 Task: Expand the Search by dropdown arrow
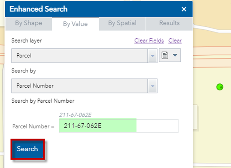point(153,86)
